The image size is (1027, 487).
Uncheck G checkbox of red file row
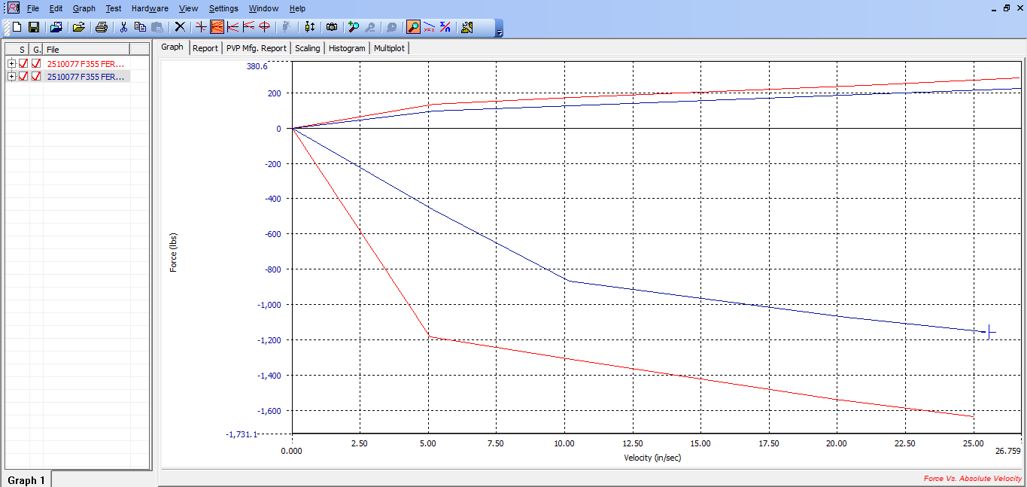[36, 64]
